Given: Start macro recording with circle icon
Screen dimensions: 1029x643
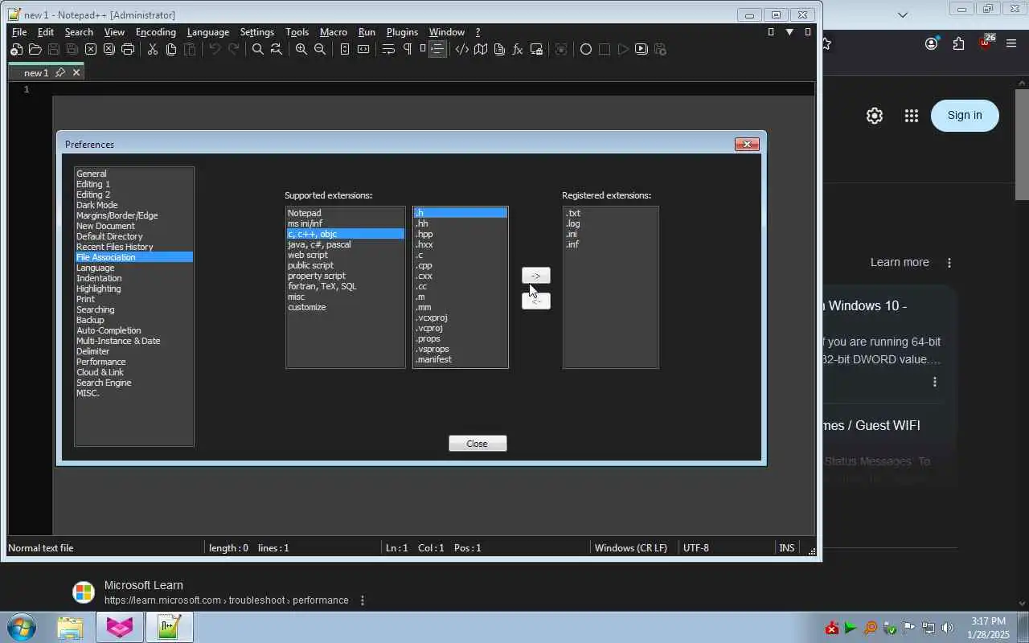Looking at the screenshot, I should [x=586, y=49].
